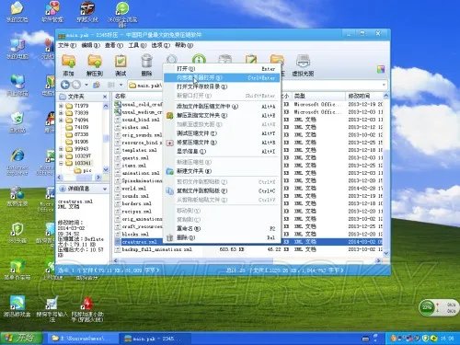Click the up-one-level folder icon
460x345 pixels.
pyautogui.click(x=97, y=85)
